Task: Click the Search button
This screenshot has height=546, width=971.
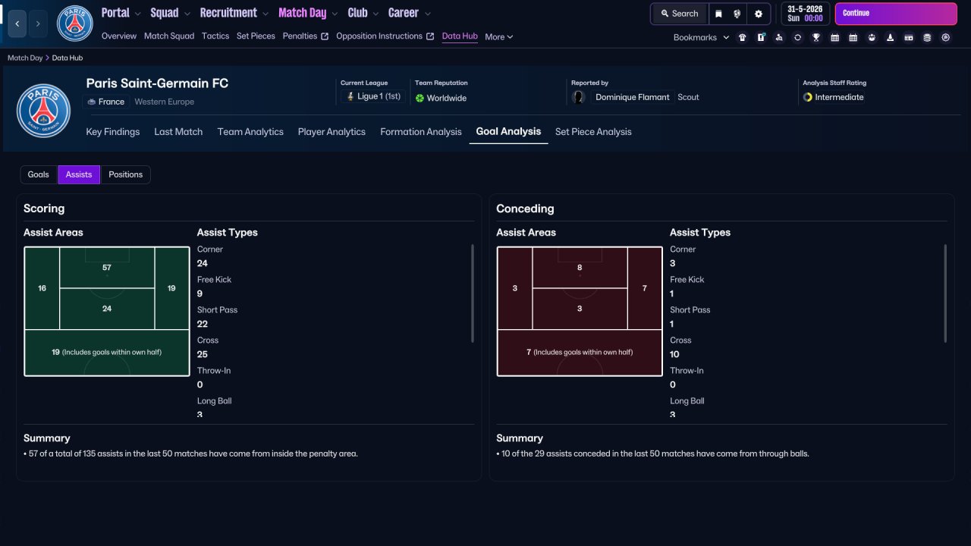Action: click(x=679, y=14)
